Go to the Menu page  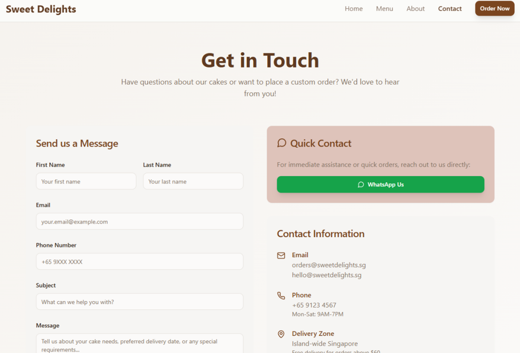click(x=384, y=9)
